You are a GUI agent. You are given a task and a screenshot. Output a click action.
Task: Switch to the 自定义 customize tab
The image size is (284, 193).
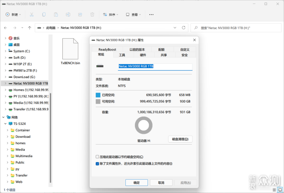click(185, 49)
